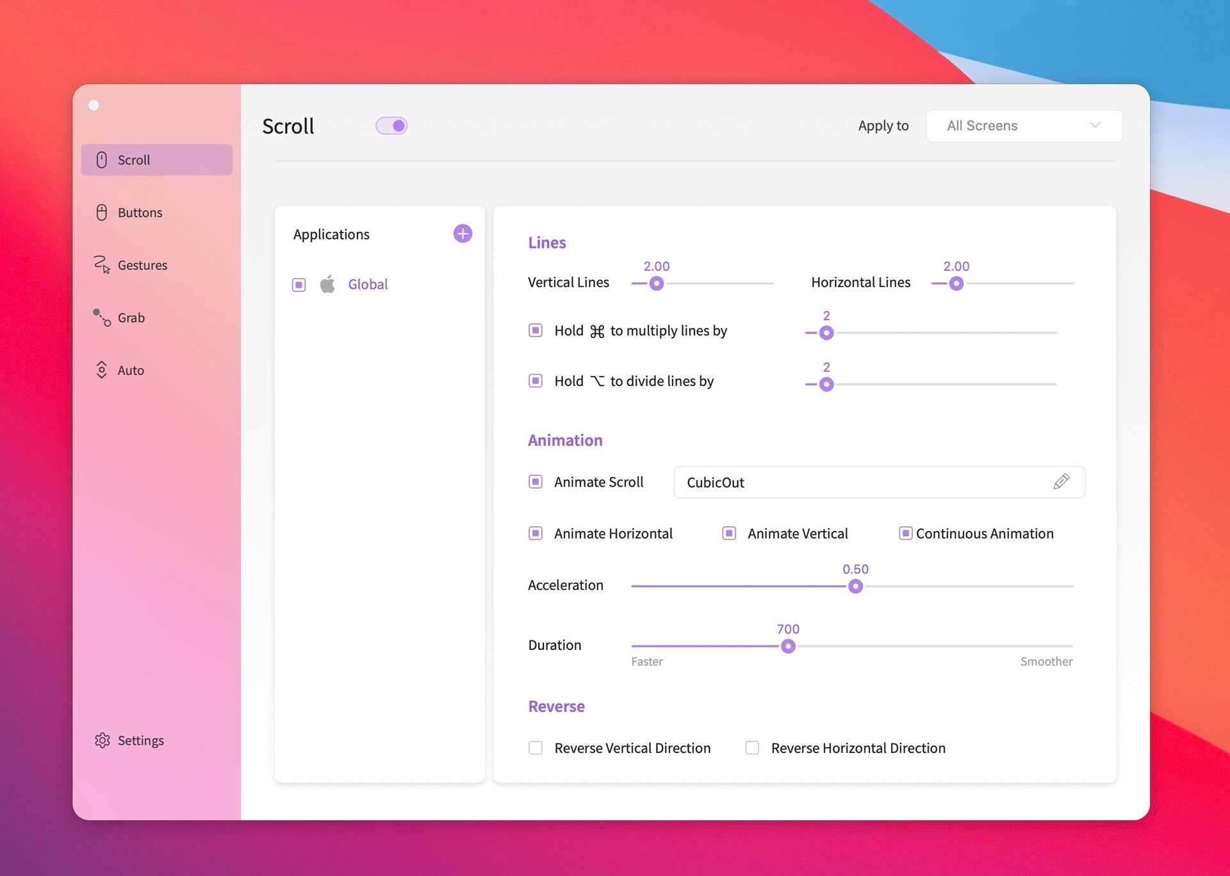Disable Hold command to multiply lines

pos(536,330)
